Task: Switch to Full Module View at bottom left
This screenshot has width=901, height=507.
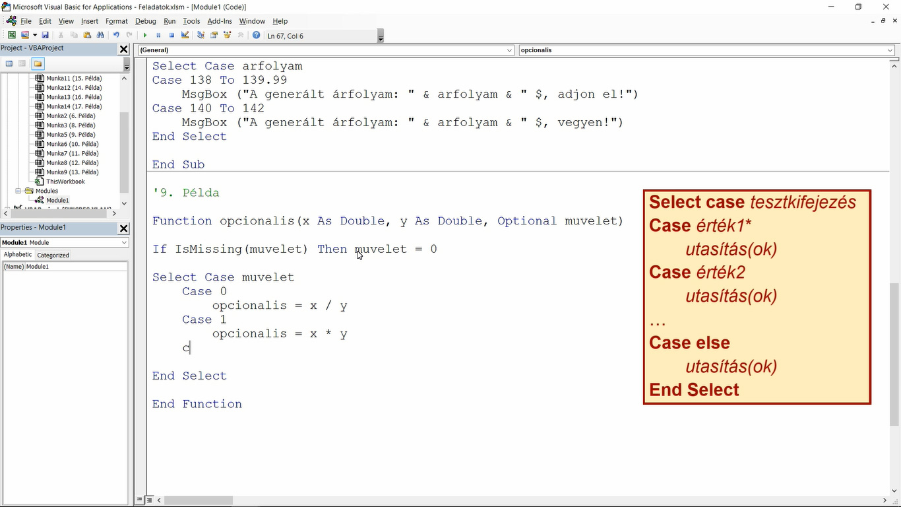Action: pos(148,500)
